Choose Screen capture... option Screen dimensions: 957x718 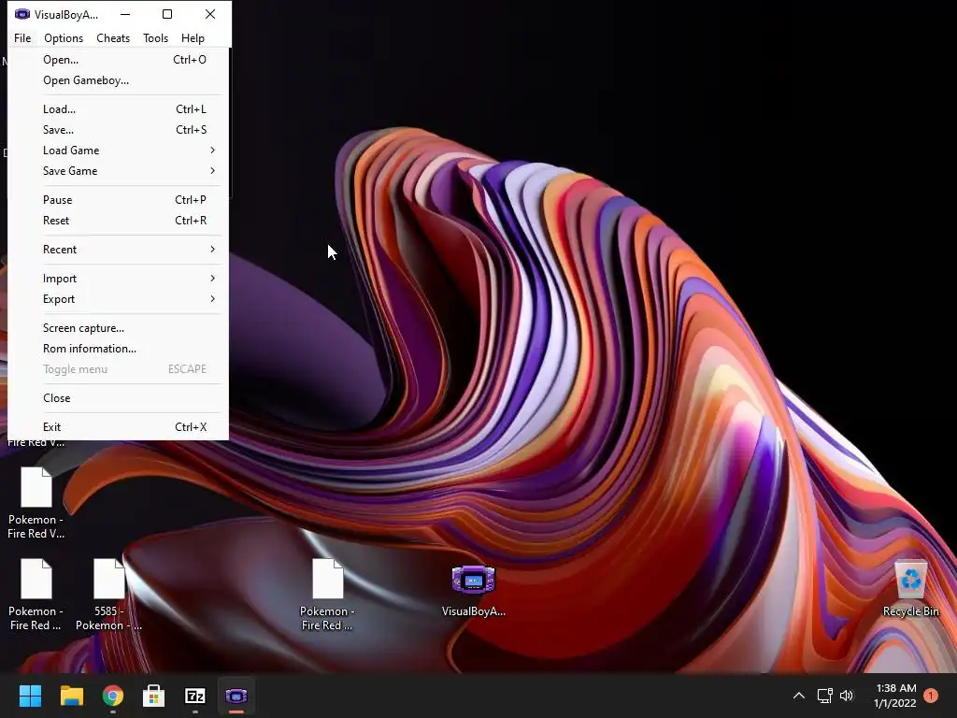(x=119, y=328)
